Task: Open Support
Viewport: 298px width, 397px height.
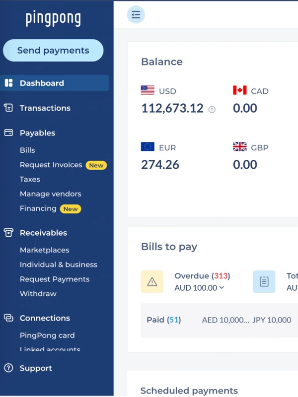Action: (x=36, y=368)
